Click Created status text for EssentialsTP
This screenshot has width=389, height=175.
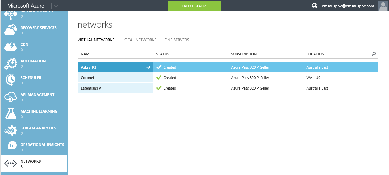170,88
